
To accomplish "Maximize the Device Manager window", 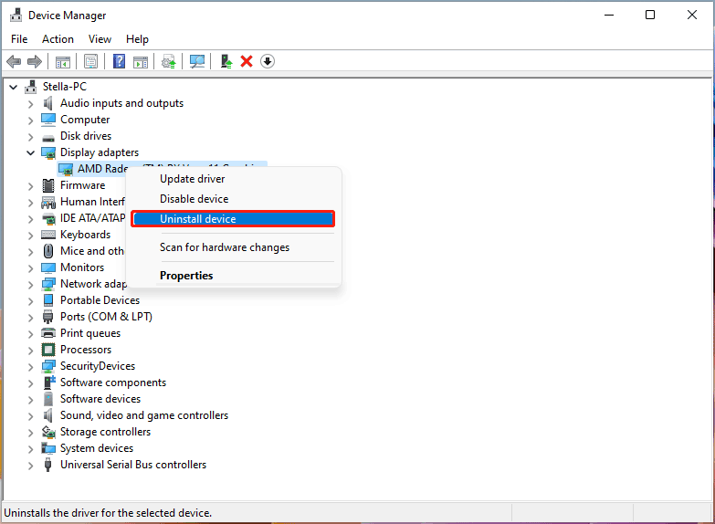I will (x=650, y=15).
